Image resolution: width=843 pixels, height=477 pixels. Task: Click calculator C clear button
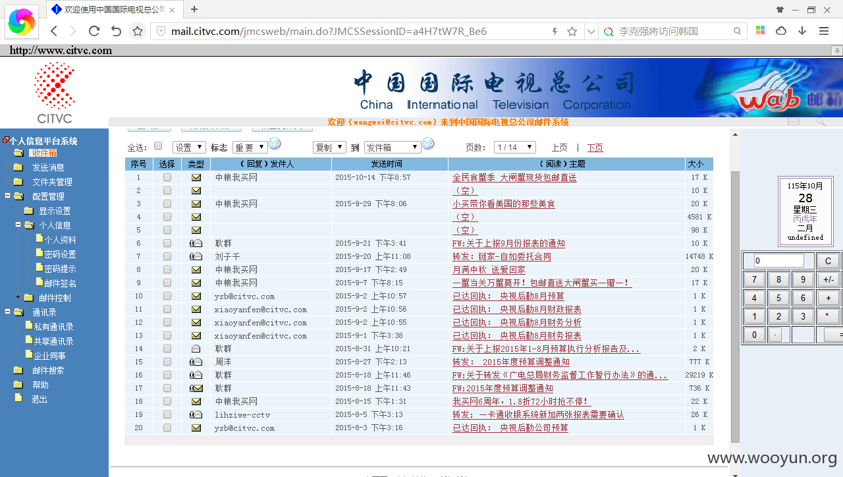tap(828, 261)
